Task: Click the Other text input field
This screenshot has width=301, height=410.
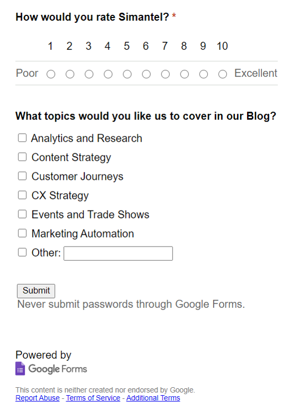Action: pos(118,253)
